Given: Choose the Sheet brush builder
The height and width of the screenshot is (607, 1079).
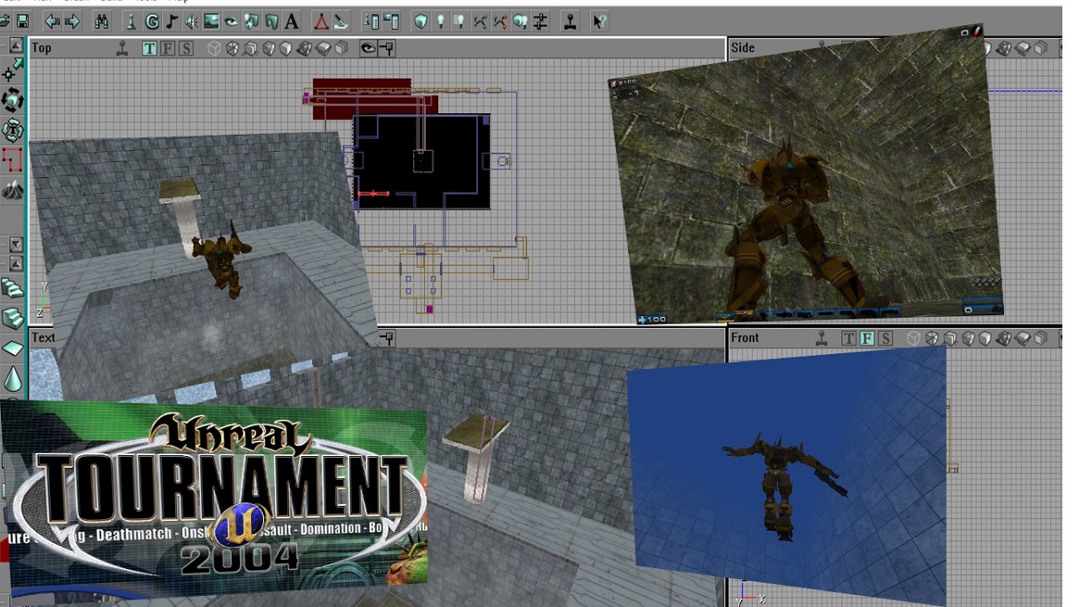Looking at the screenshot, I should coord(12,347).
